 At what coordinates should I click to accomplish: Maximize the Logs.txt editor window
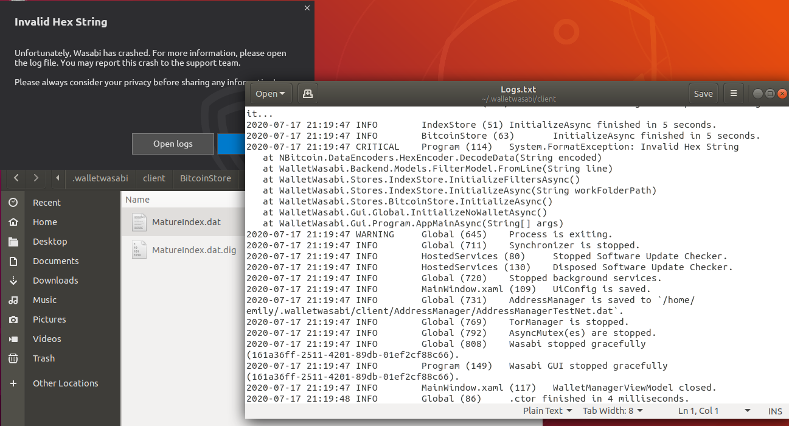tap(770, 94)
